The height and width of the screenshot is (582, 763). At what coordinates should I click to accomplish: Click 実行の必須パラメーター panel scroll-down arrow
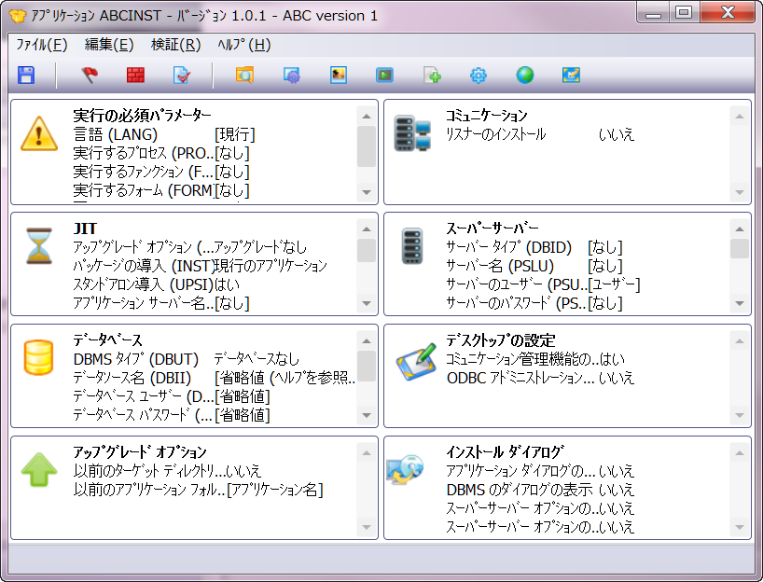pos(367,193)
